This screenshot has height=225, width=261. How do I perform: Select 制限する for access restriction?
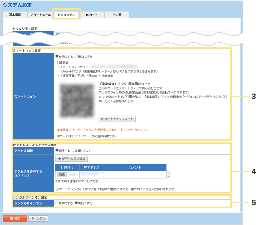coord(57,150)
